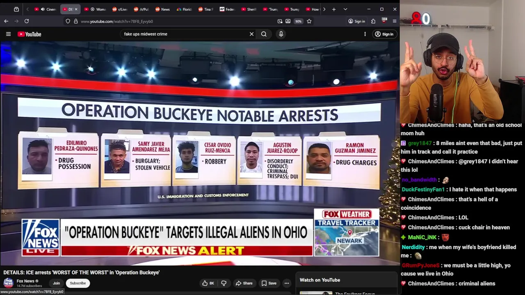
Task: Start voice search with the microphone icon
Action: coord(281,34)
